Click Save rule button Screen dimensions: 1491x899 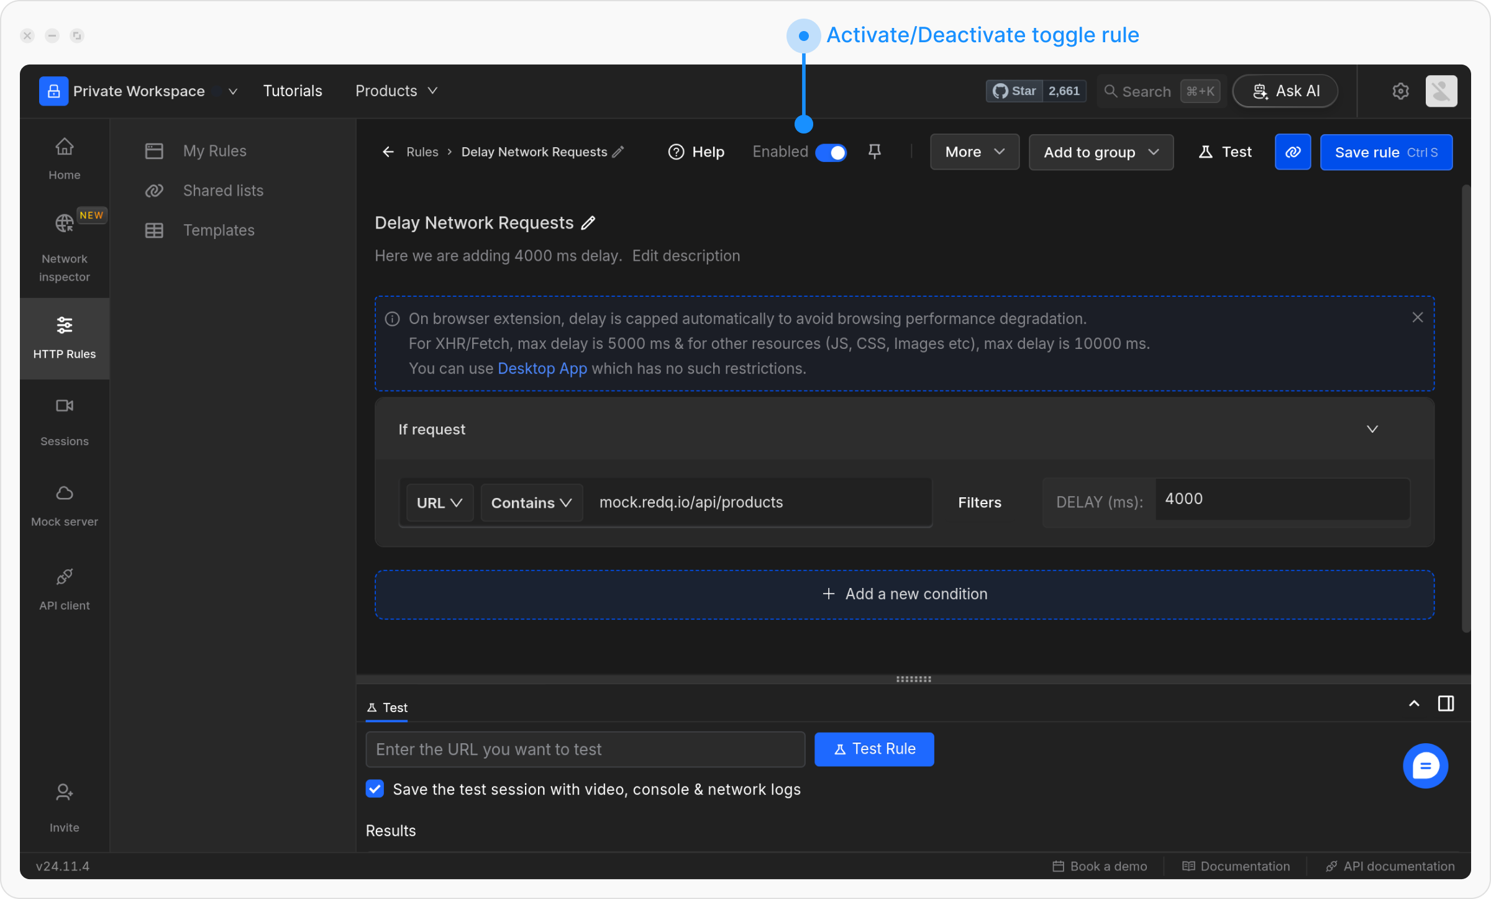pos(1386,152)
